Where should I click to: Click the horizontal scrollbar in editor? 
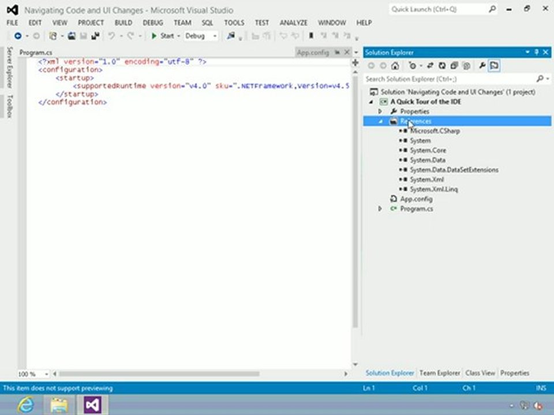(159, 373)
